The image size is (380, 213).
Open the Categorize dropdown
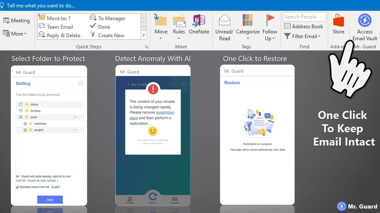coord(248,27)
